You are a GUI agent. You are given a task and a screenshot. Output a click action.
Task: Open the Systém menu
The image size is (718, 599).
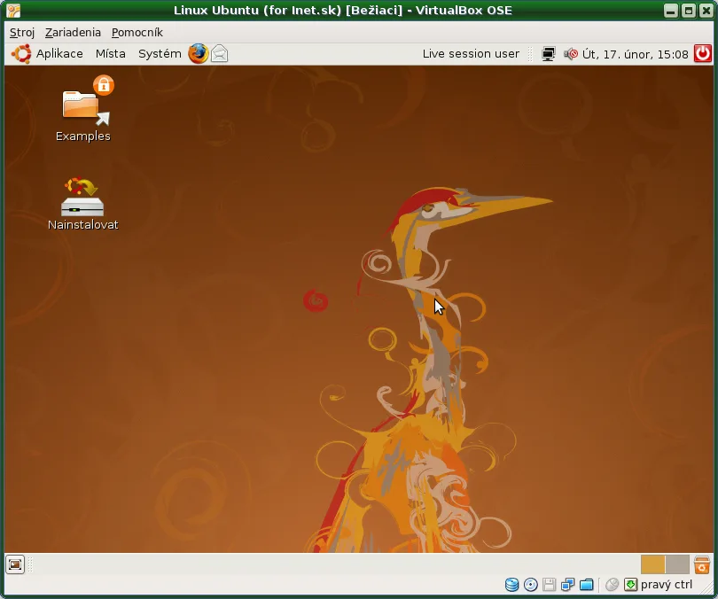(160, 54)
